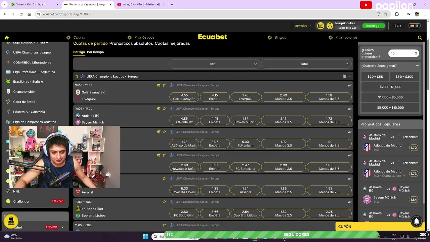This screenshot has width=430, height=242.
Task: Favorite the Galatasaray SK vs Liverpool match
Action: click(x=164, y=85)
